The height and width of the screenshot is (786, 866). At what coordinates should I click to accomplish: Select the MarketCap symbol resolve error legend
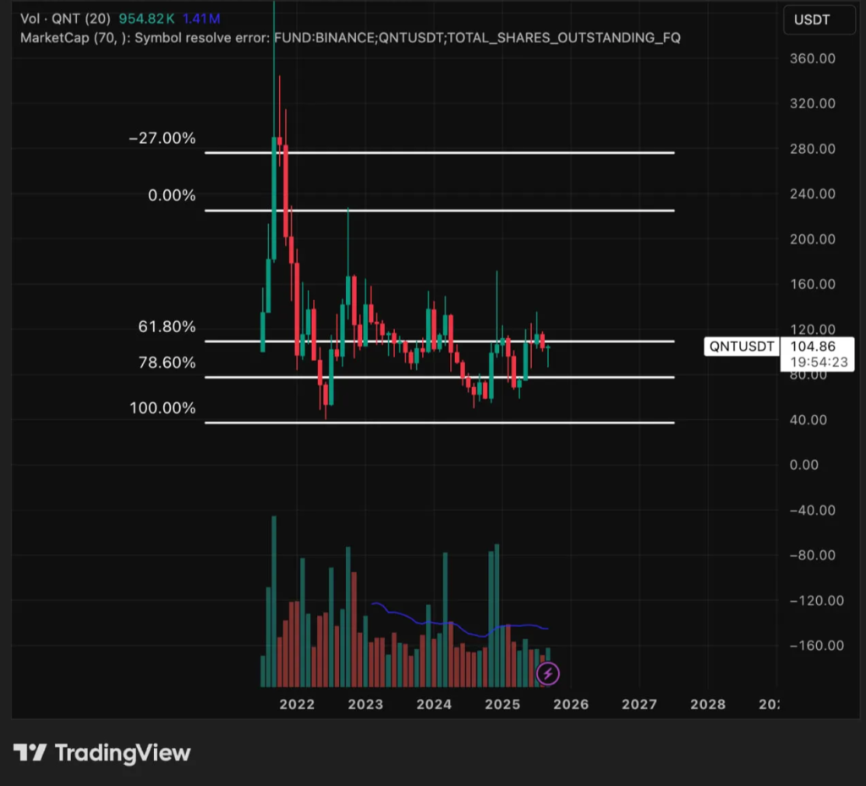click(x=350, y=37)
